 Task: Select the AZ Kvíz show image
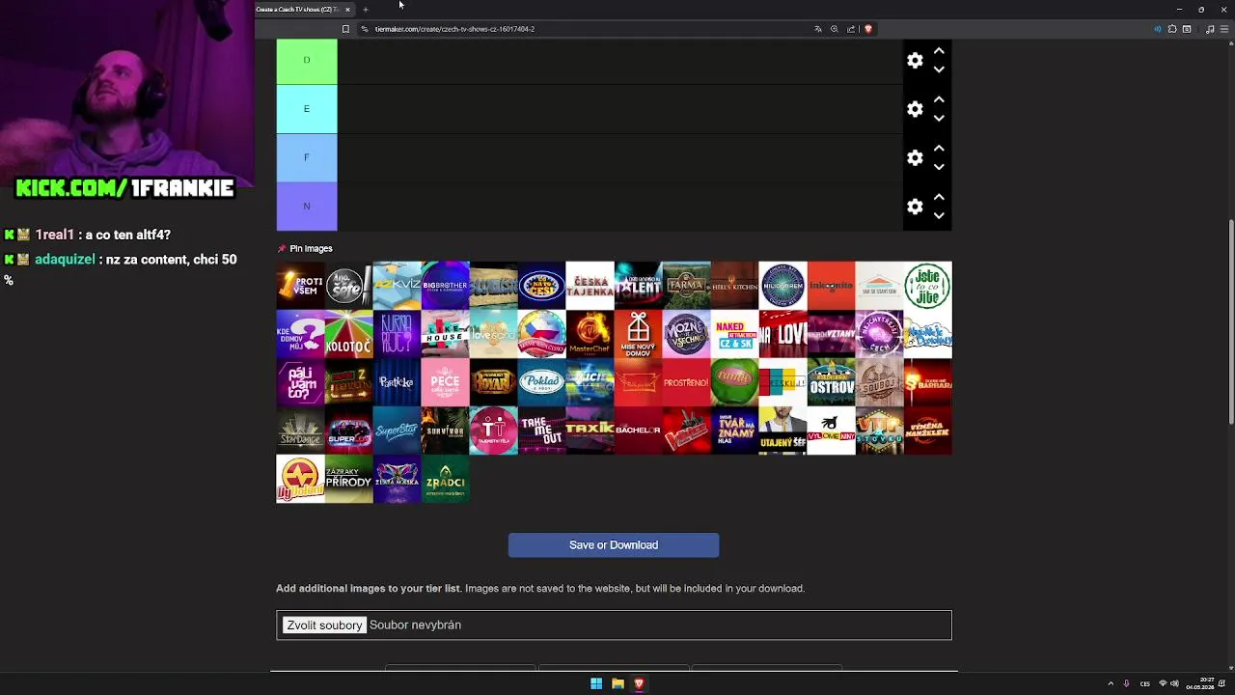pyautogui.click(x=397, y=286)
